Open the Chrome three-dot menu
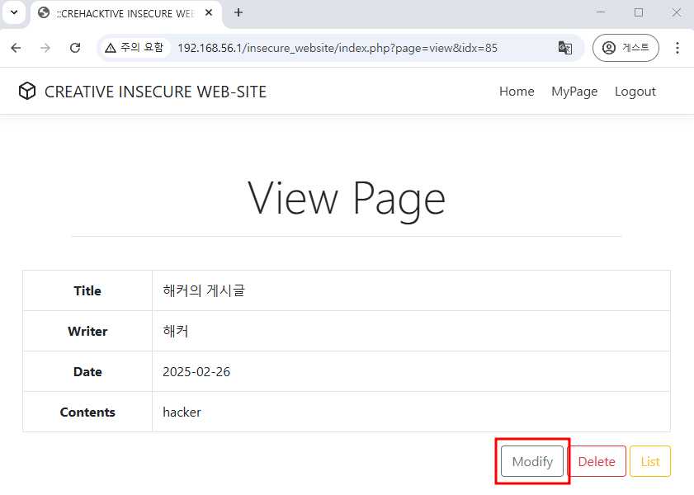This screenshot has height=495, width=694. pyautogui.click(x=677, y=48)
